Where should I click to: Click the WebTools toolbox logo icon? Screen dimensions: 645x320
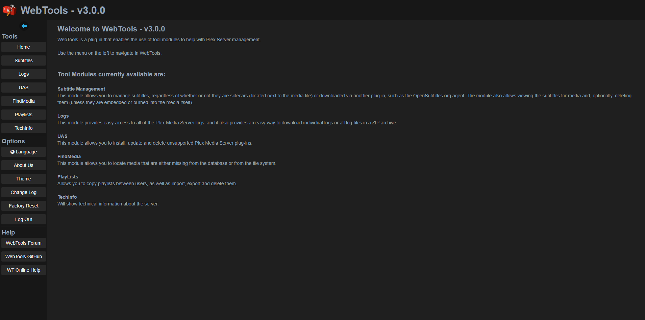pos(9,10)
